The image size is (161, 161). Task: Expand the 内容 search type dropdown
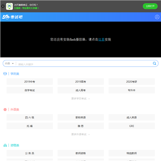(9, 64)
